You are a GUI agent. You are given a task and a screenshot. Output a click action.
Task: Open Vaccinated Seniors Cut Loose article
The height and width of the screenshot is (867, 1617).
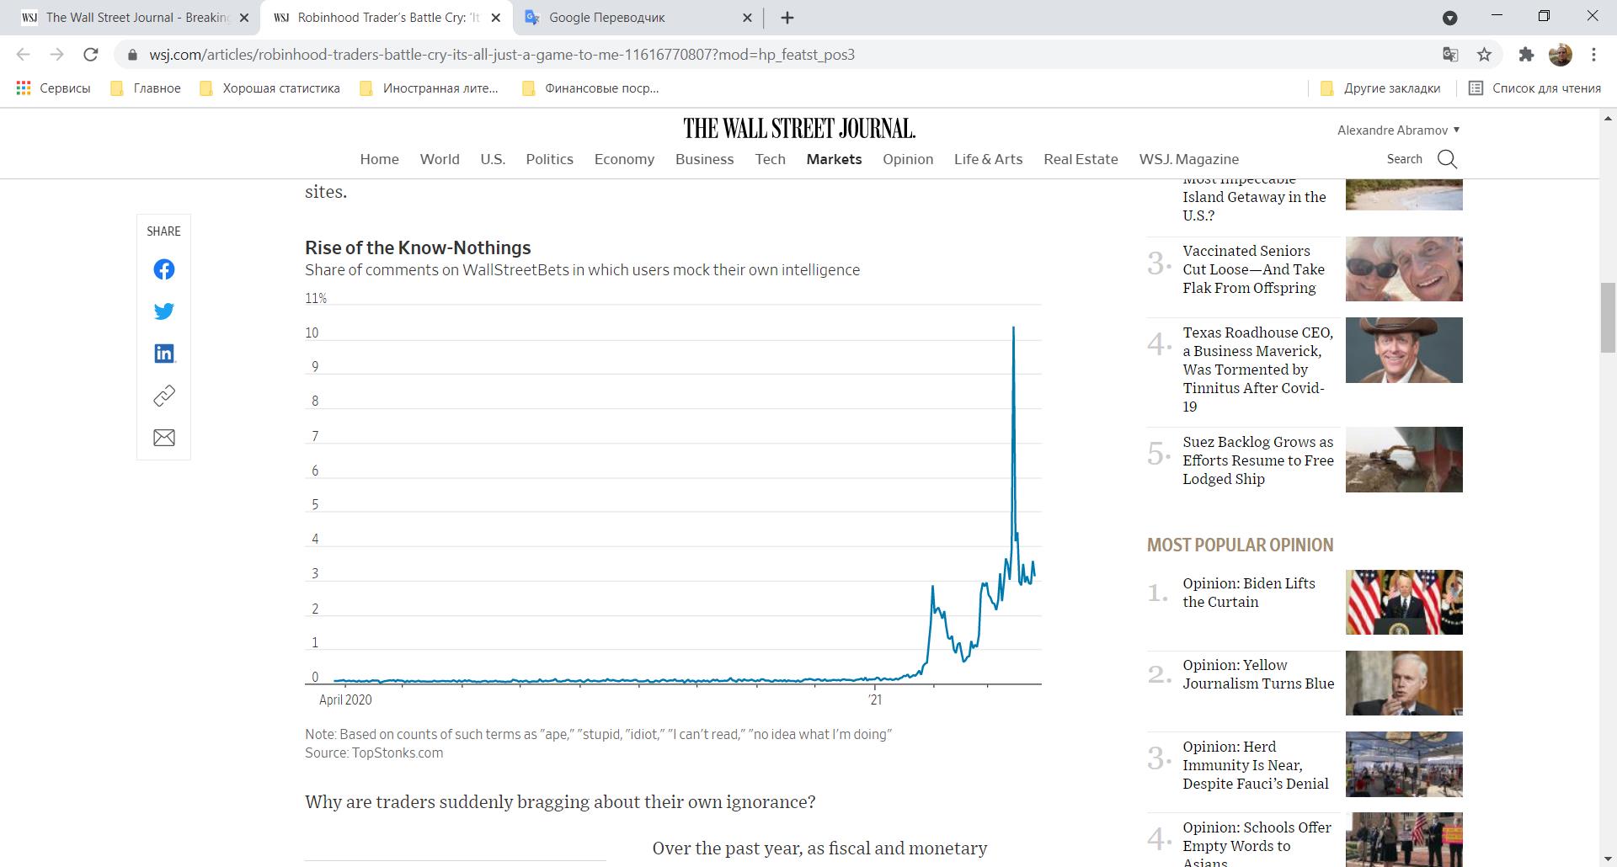[1253, 269]
